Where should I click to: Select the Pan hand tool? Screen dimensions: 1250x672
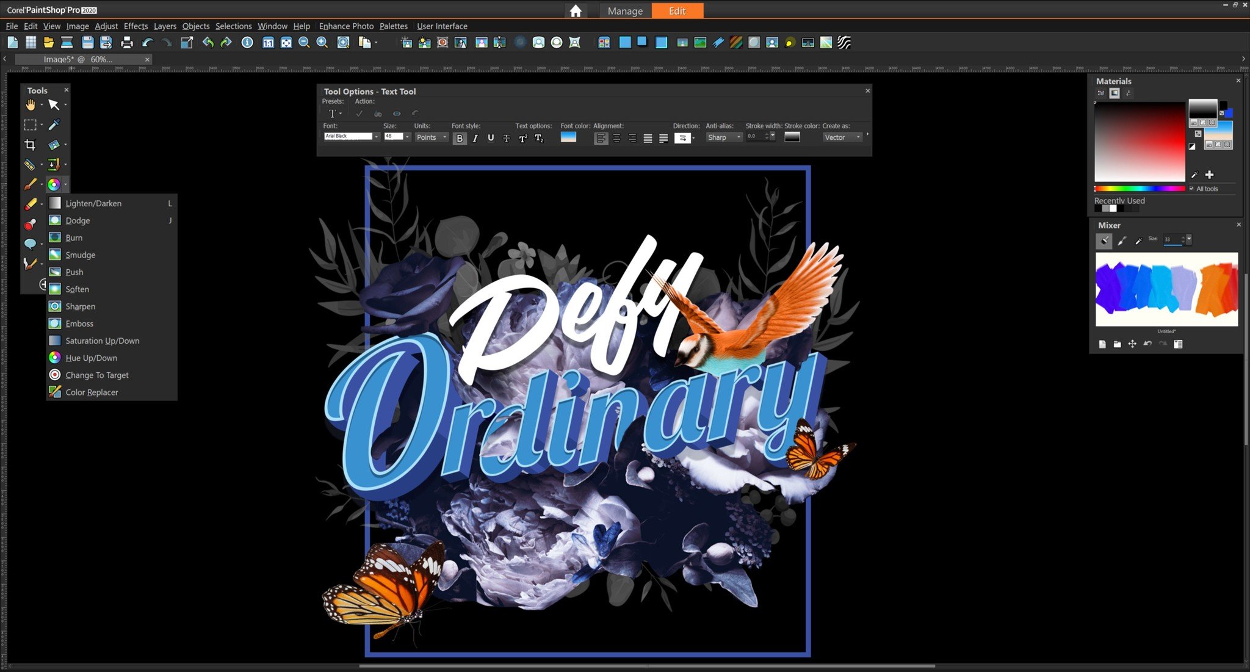click(x=30, y=105)
